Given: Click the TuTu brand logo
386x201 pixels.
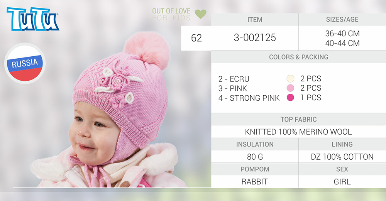Looking at the screenshot, I should (33, 19).
